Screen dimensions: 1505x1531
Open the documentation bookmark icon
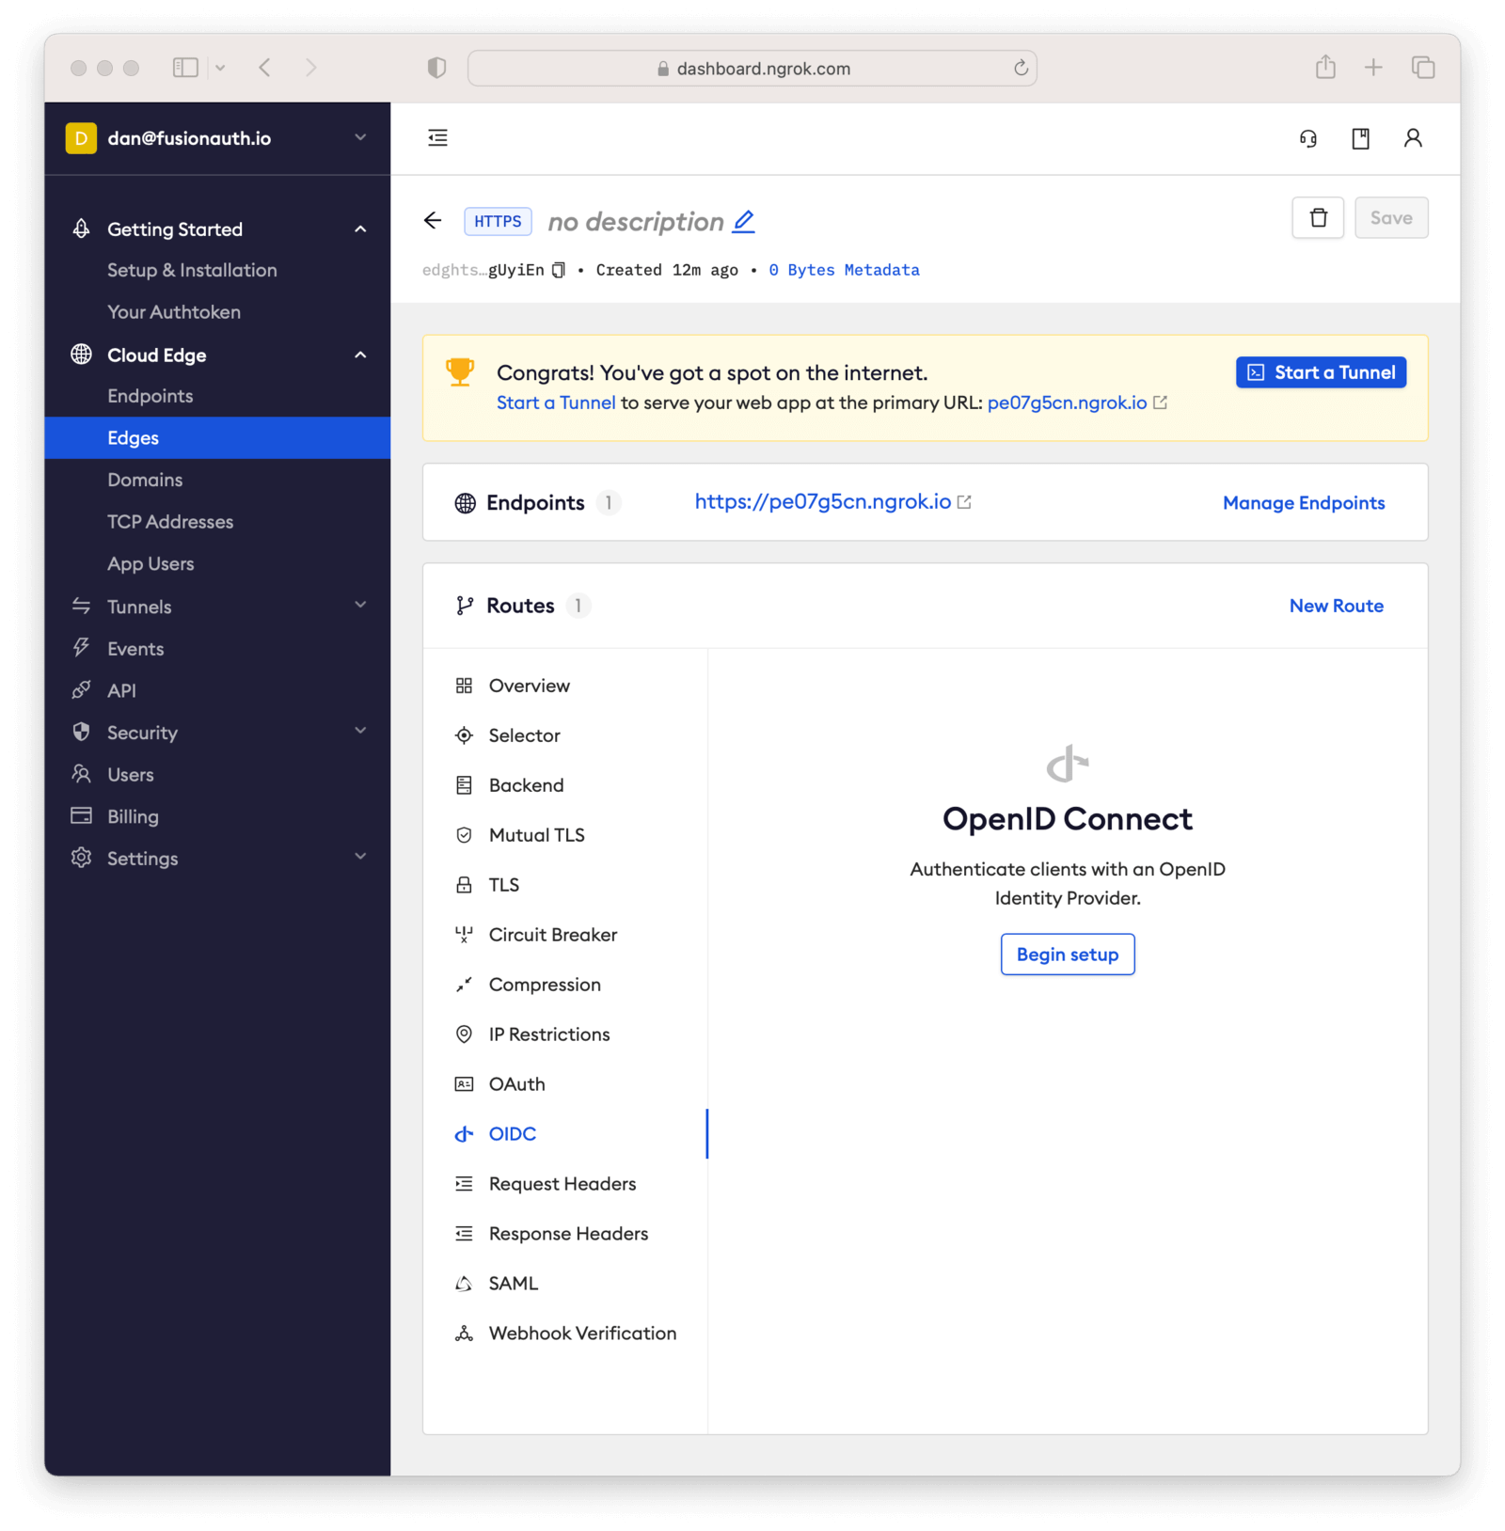point(1360,139)
